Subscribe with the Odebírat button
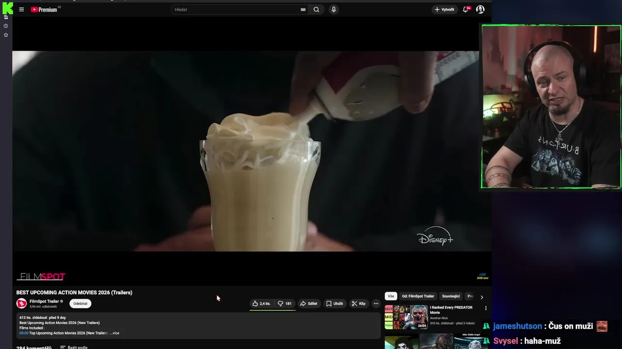622x349 pixels. click(x=80, y=303)
